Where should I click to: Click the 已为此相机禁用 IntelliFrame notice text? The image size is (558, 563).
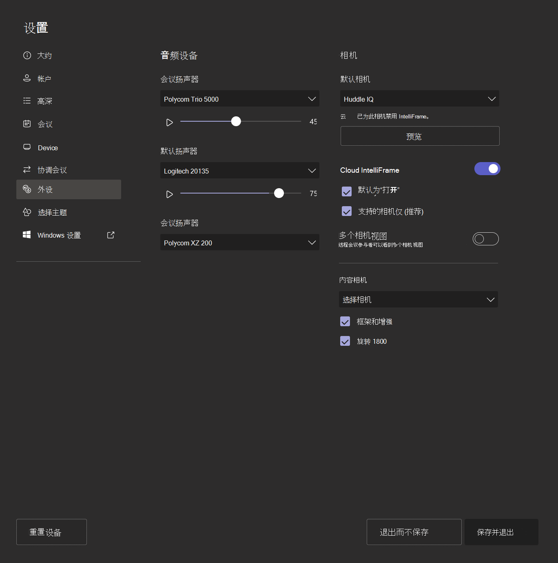(x=393, y=116)
